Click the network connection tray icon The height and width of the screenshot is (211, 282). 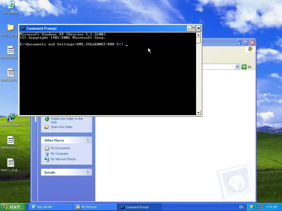256,207
